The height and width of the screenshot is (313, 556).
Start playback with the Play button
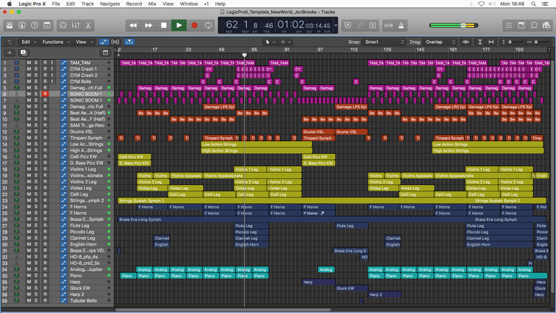[179, 26]
